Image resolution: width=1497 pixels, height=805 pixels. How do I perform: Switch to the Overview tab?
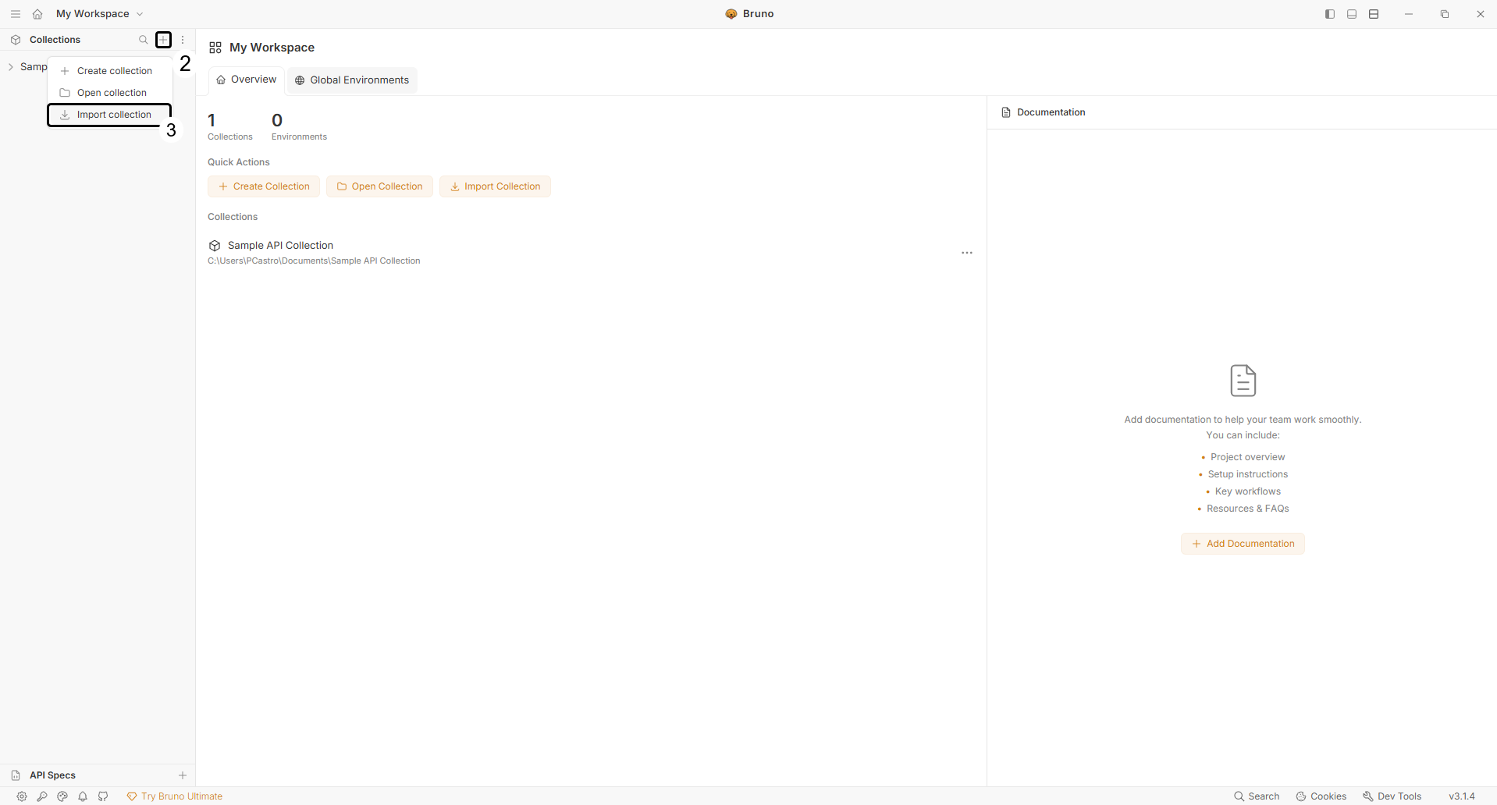pyautogui.click(x=247, y=80)
